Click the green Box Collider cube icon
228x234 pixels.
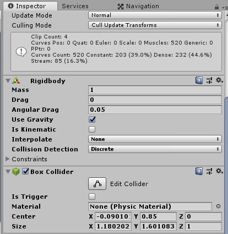click(x=16, y=172)
